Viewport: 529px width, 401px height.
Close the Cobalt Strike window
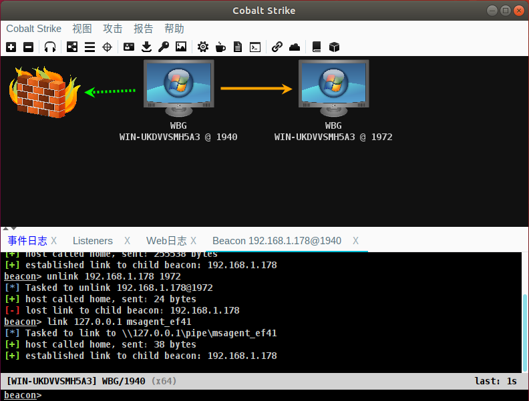[518, 11]
